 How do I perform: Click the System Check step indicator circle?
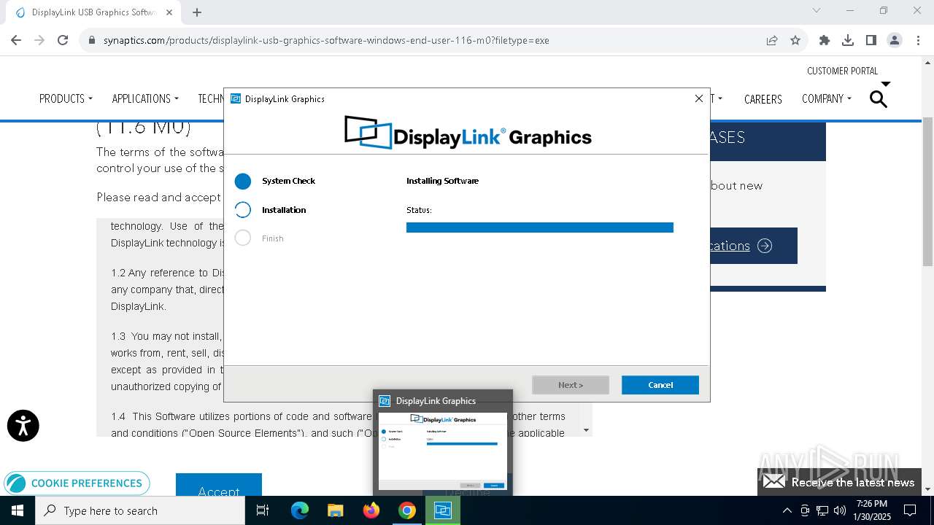243,181
